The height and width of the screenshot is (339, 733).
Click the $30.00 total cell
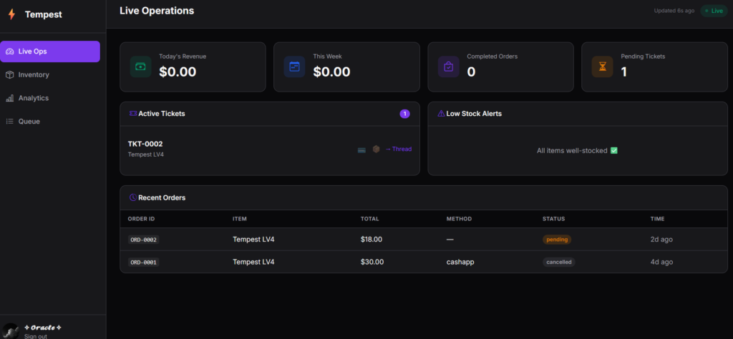372,262
